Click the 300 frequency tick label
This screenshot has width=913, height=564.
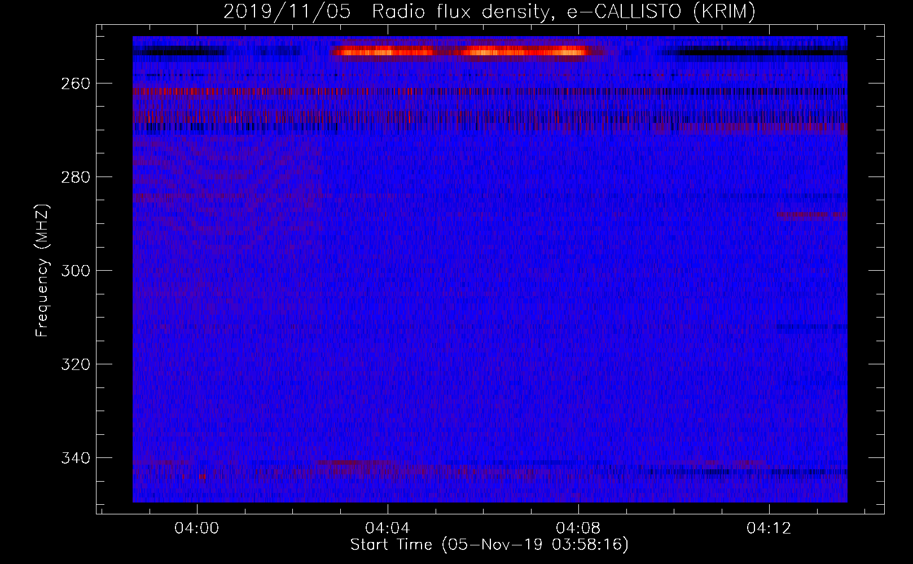click(x=76, y=271)
